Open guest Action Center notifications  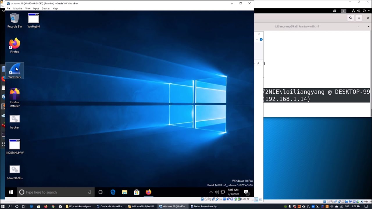tap(246, 192)
